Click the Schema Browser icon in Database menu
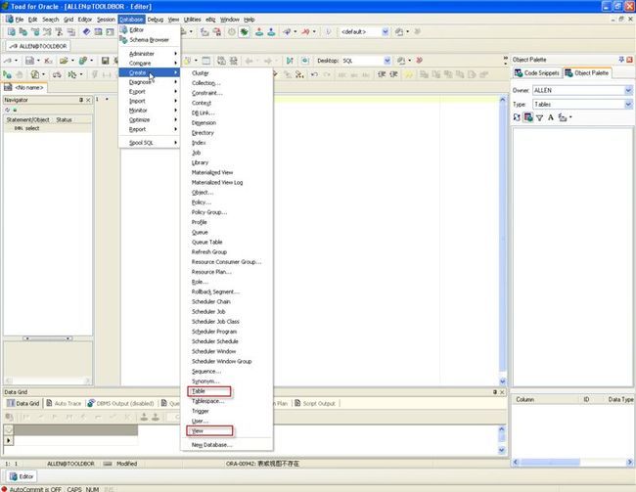Image resolution: width=636 pixels, height=492 pixels. [123, 39]
